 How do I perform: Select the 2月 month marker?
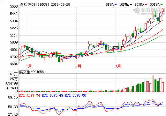click(78, 66)
